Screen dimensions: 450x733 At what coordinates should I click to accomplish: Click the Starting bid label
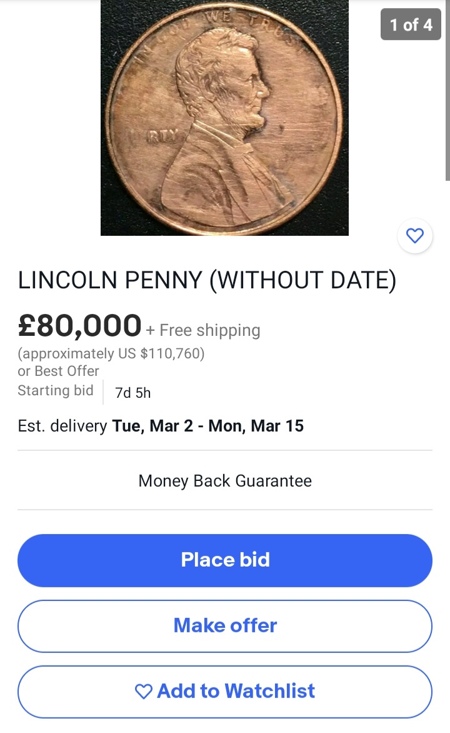55,391
